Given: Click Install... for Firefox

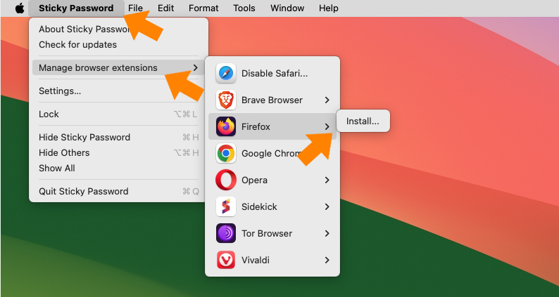Looking at the screenshot, I should pyautogui.click(x=363, y=121).
